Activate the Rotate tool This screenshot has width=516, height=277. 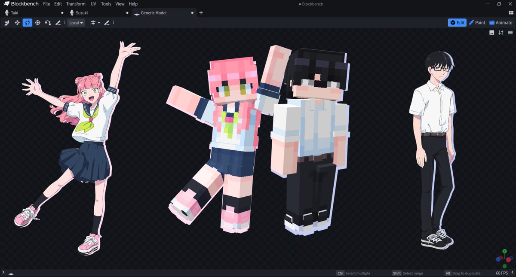click(x=27, y=23)
